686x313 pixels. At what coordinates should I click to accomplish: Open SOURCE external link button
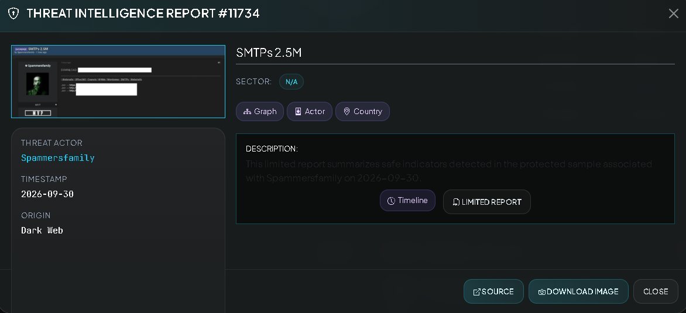pos(493,291)
